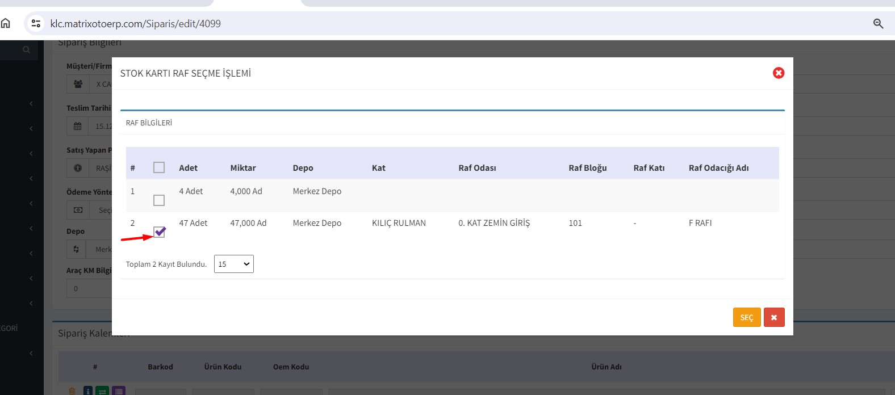Toggle the select-all checkbox in table header
The image size is (895, 395).
[x=159, y=167]
